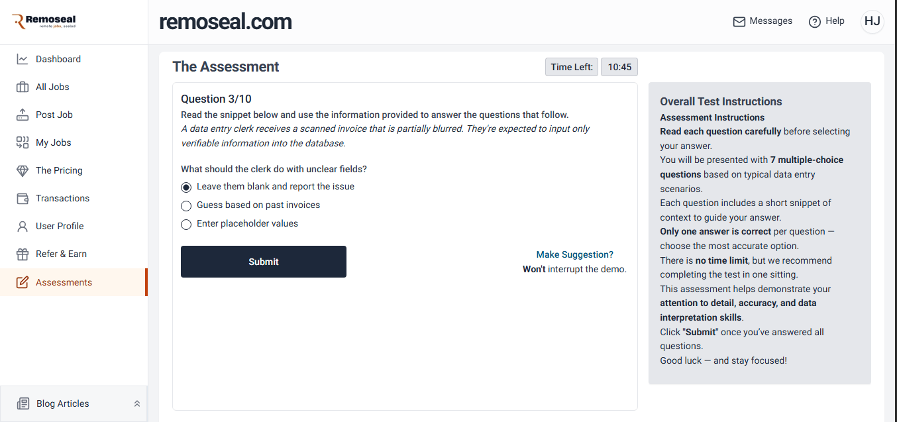Click the Remoseal logo
This screenshot has width=897, height=422.
(44, 22)
